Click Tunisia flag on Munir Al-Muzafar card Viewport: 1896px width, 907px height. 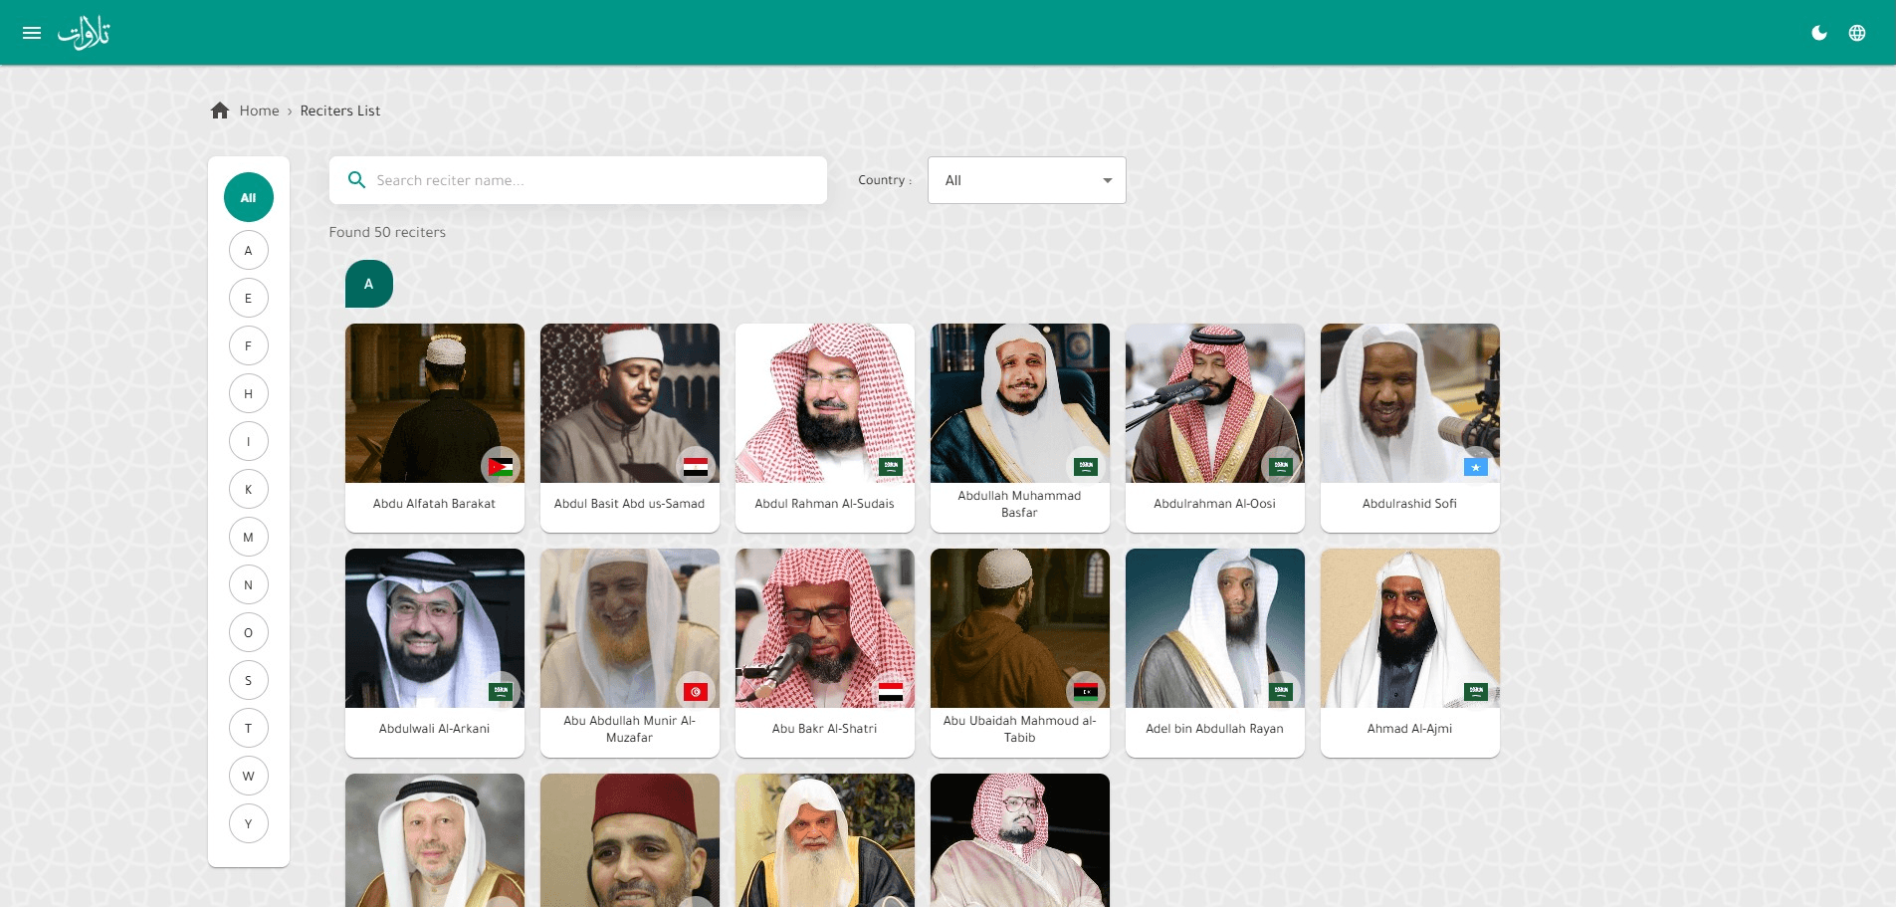696,692
